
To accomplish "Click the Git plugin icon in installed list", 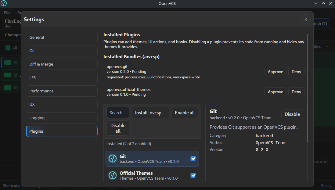I will 113,159.
